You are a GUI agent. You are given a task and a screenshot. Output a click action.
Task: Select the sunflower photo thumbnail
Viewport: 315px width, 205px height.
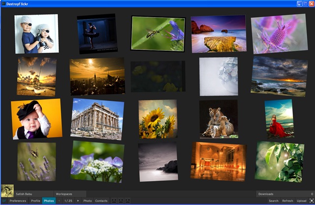[x=157, y=119]
